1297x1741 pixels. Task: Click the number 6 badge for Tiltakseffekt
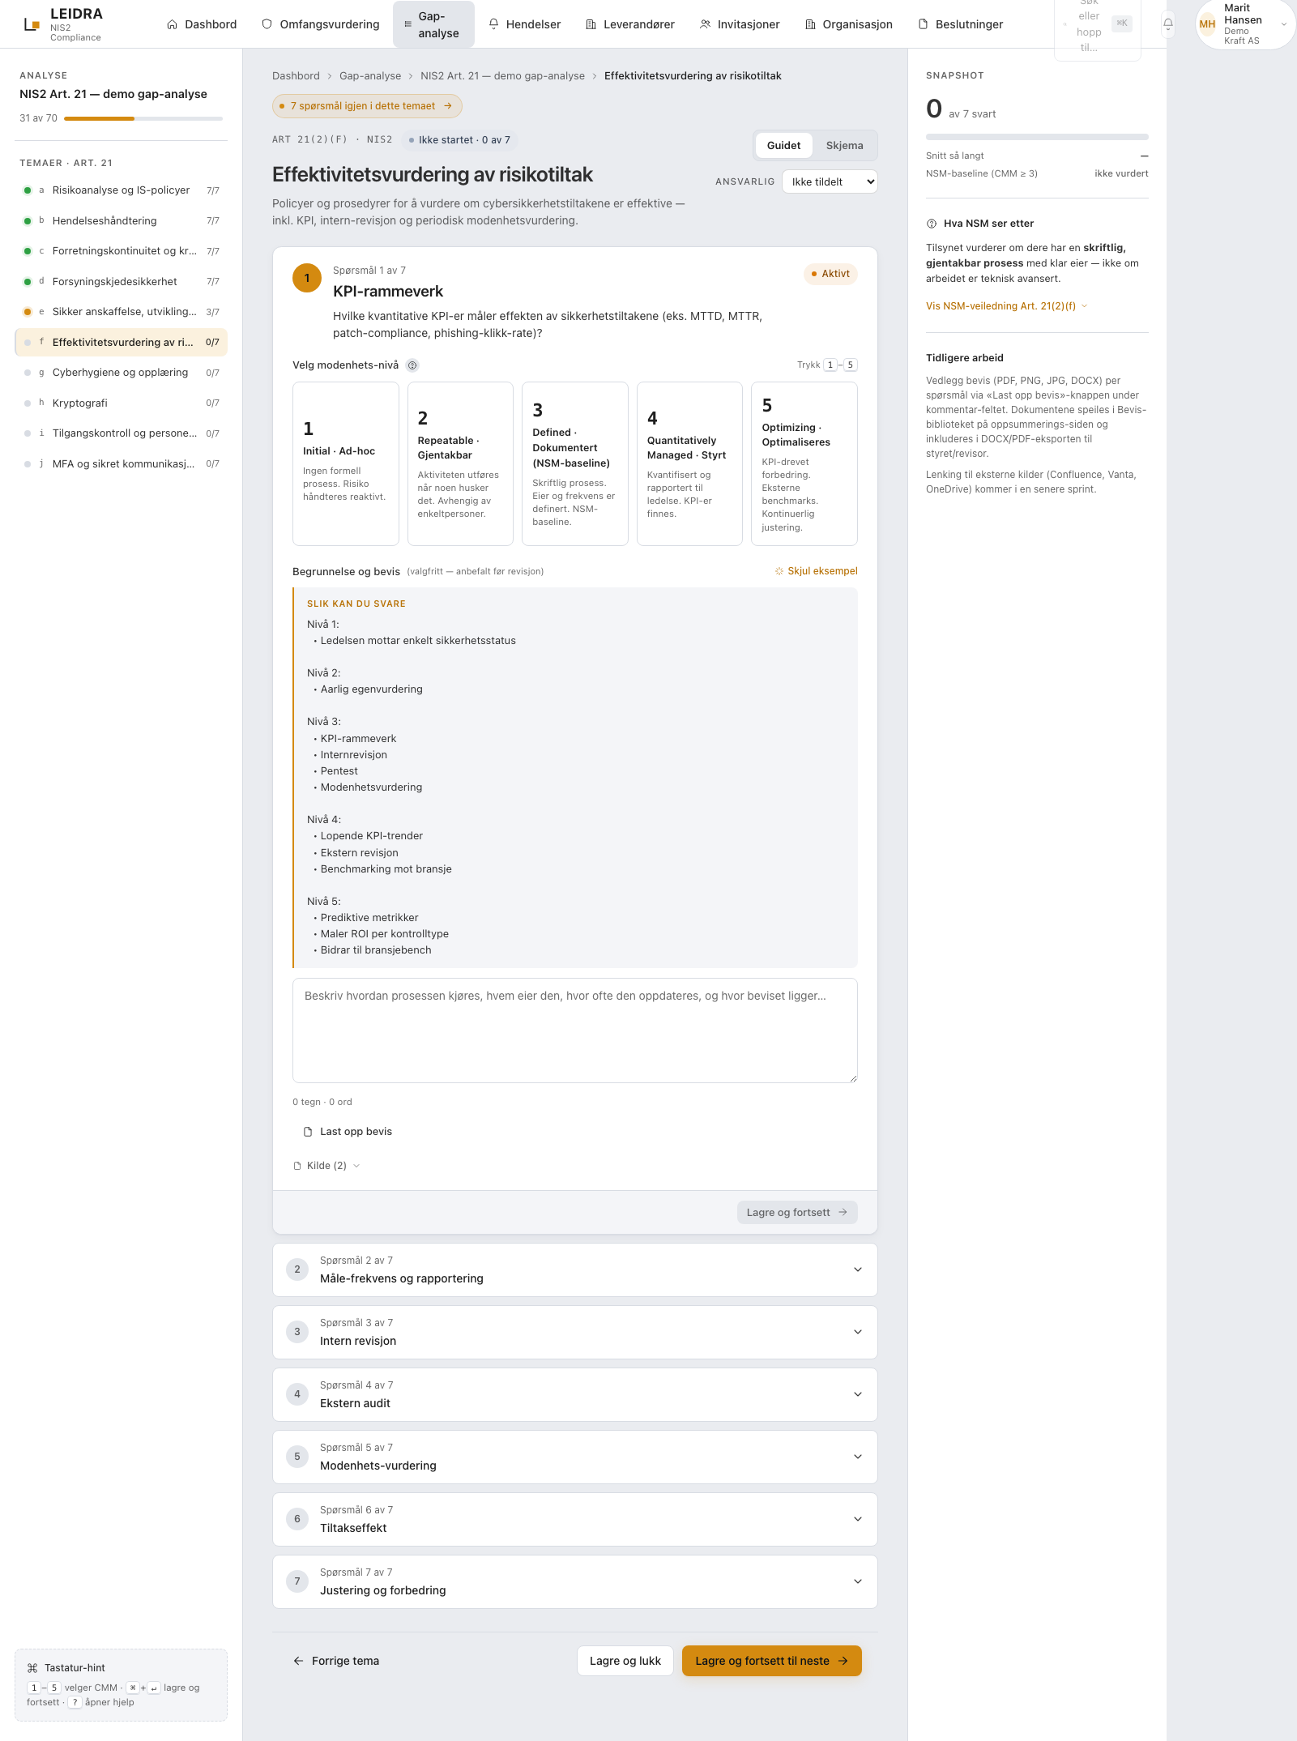(x=297, y=1519)
